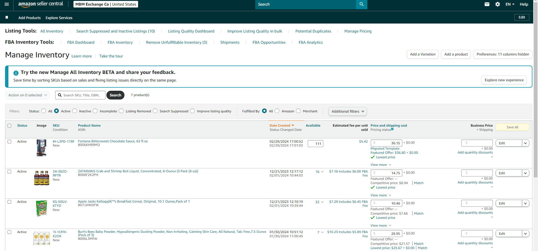Open FBA Analytics

click(311, 42)
